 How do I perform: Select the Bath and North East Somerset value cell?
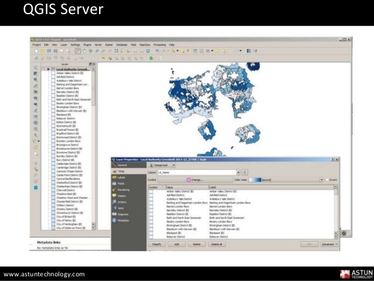(x=183, y=218)
